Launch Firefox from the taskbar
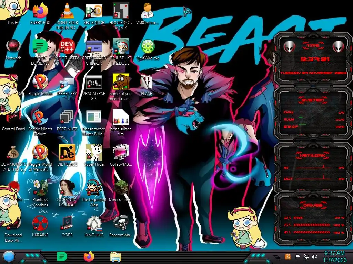Screen dimensions: 353x264 click(89, 256)
